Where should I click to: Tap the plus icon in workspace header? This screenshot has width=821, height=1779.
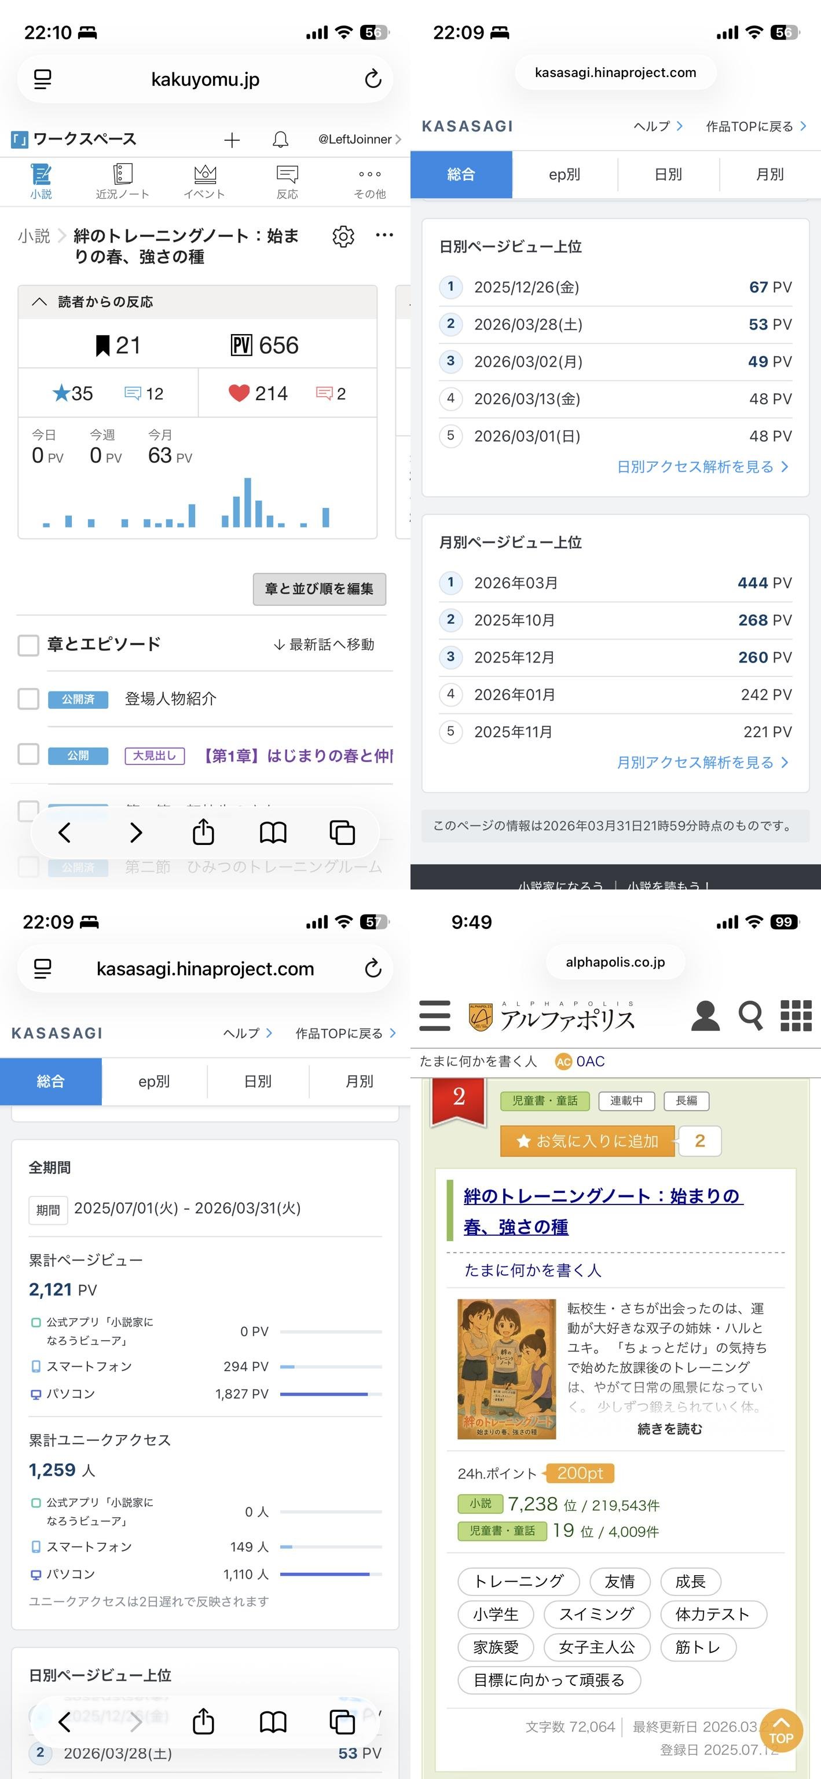[x=232, y=140]
